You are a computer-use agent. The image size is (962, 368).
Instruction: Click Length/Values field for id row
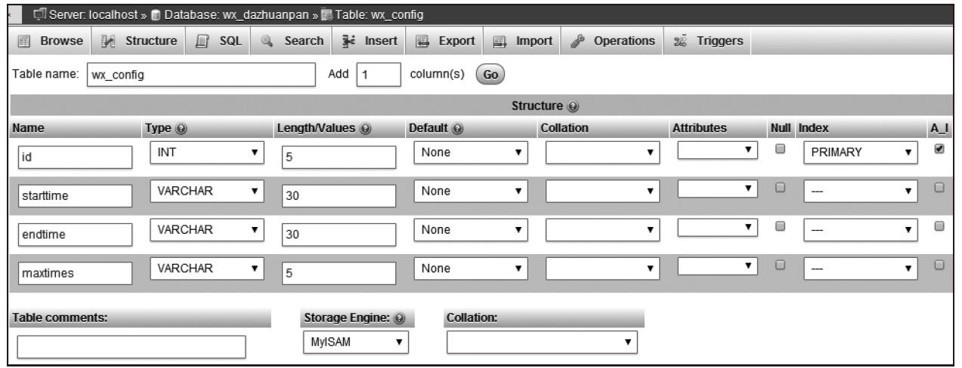[x=338, y=156]
